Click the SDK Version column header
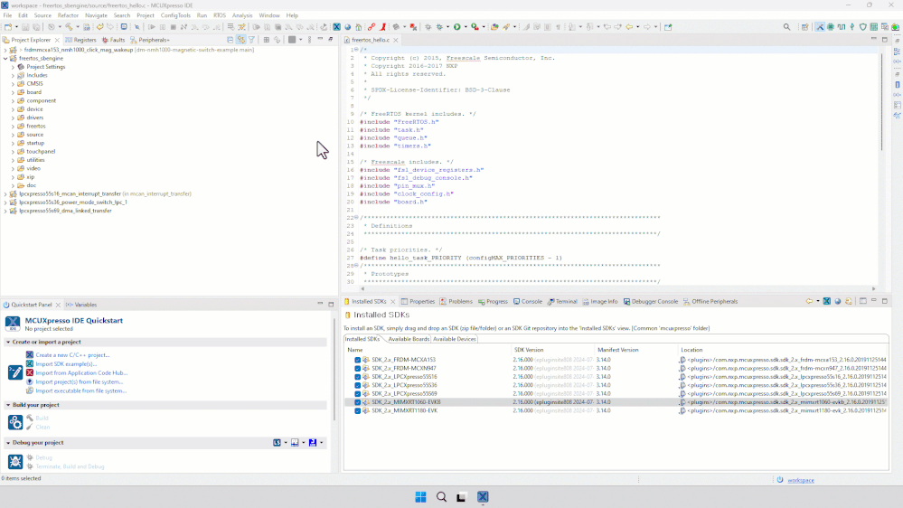This screenshot has height=508, width=903. tap(529, 349)
